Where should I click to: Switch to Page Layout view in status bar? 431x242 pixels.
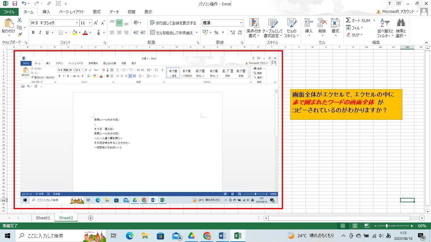(x=355, y=226)
